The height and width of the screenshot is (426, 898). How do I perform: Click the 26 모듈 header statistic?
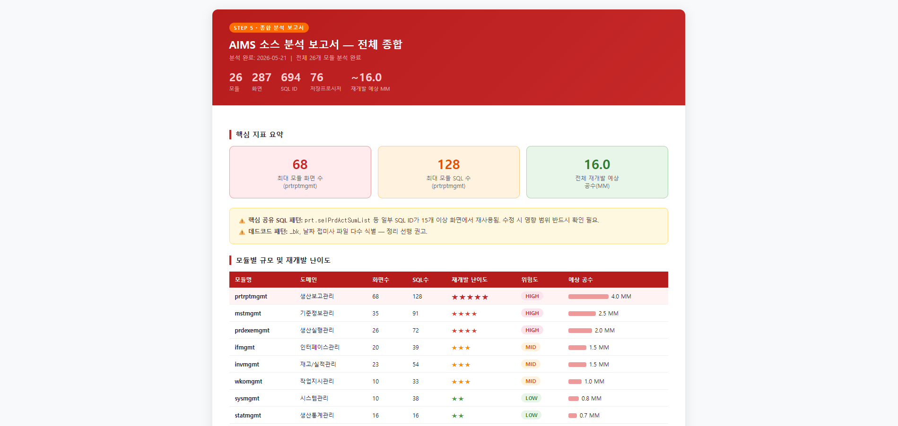(x=235, y=82)
